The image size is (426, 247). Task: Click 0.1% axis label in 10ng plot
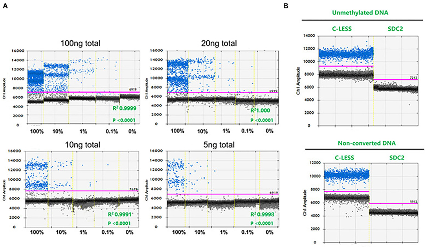pyautogui.click(x=108, y=232)
